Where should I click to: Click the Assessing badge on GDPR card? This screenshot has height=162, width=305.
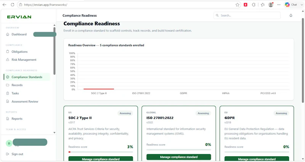click(281, 113)
